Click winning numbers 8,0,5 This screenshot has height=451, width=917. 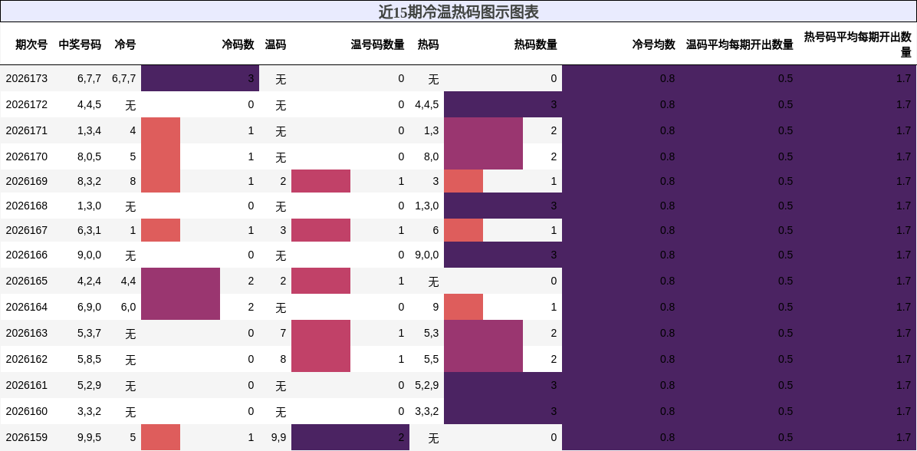click(90, 156)
